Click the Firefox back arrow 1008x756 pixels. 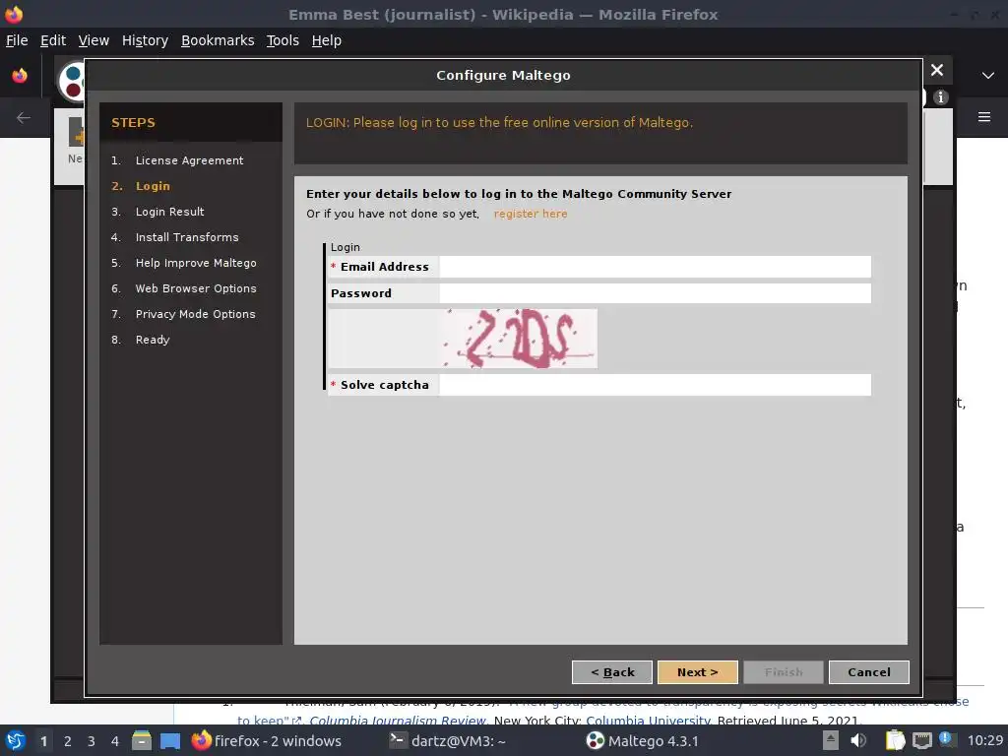[24, 118]
